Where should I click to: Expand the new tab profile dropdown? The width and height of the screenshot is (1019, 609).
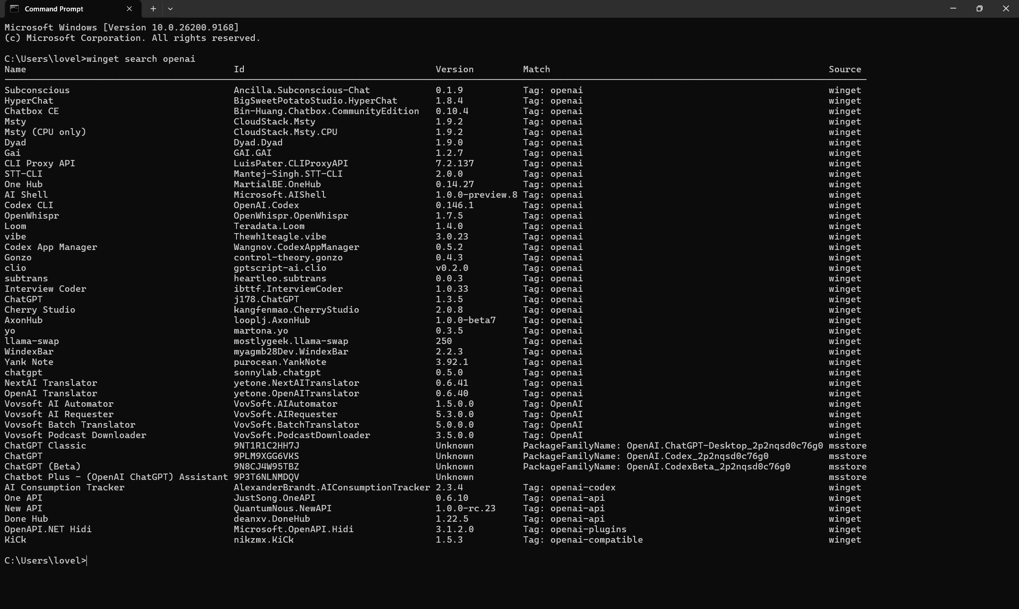170,9
